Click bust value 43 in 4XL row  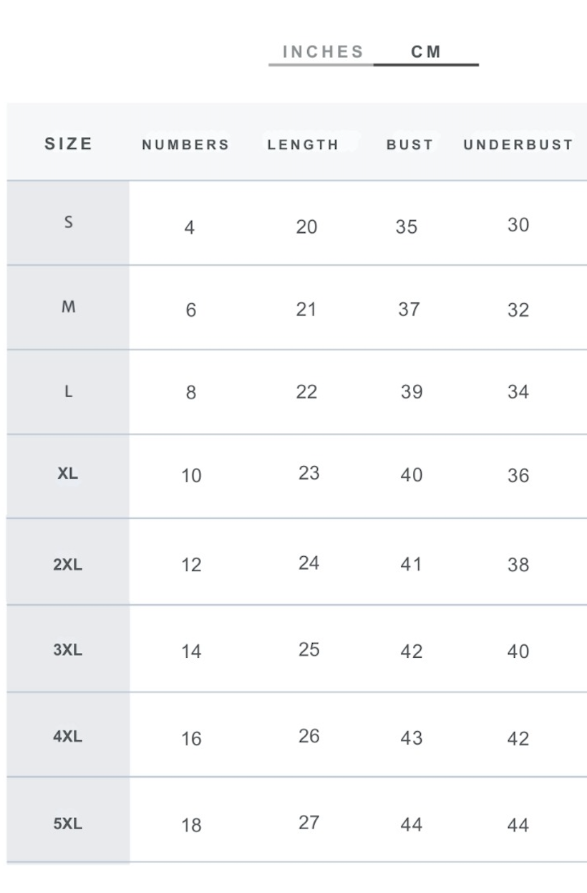point(412,738)
